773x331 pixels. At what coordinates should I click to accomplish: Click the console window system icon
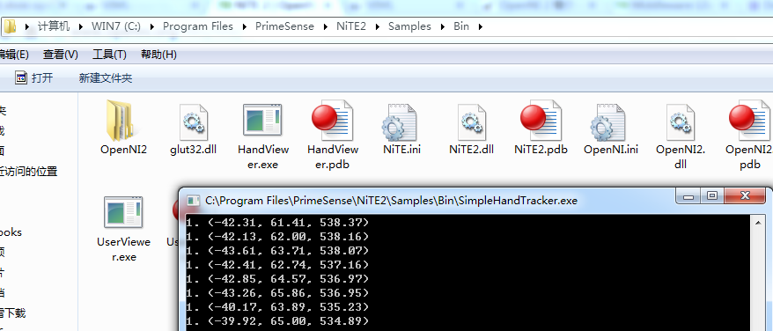coord(194,201)
